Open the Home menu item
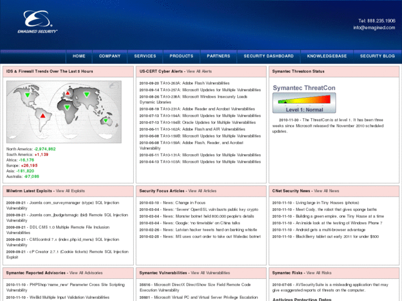The width and height of the screenshot is (402, 301). [79, 56]
